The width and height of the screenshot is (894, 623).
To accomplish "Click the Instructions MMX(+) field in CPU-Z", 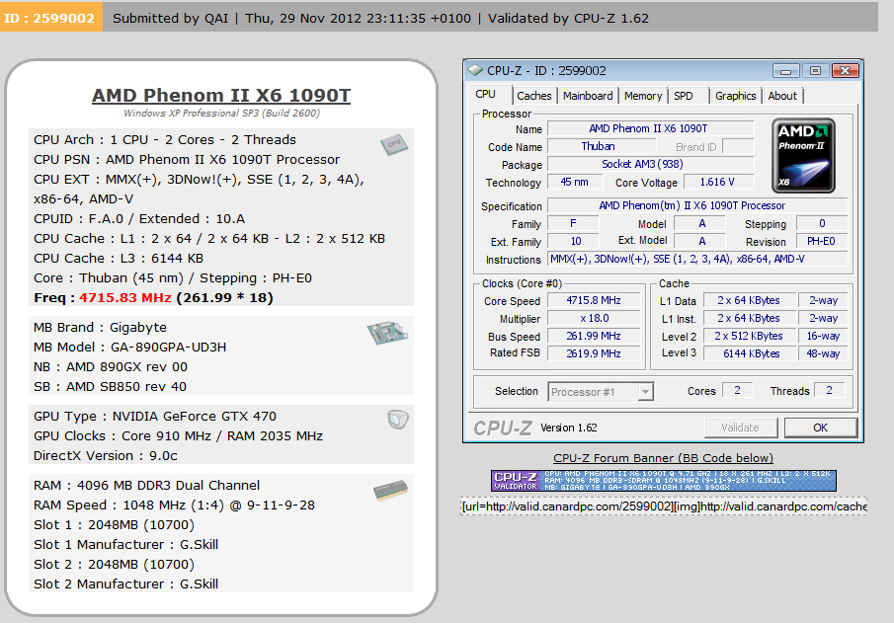I will 697,259.
